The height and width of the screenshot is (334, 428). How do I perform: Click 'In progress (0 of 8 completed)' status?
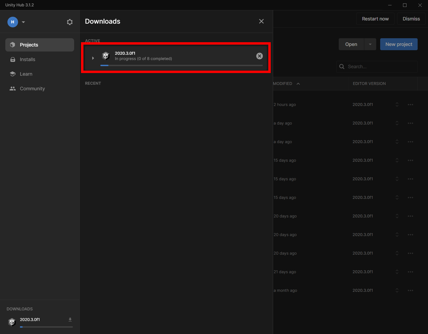(x=143, y=59)
